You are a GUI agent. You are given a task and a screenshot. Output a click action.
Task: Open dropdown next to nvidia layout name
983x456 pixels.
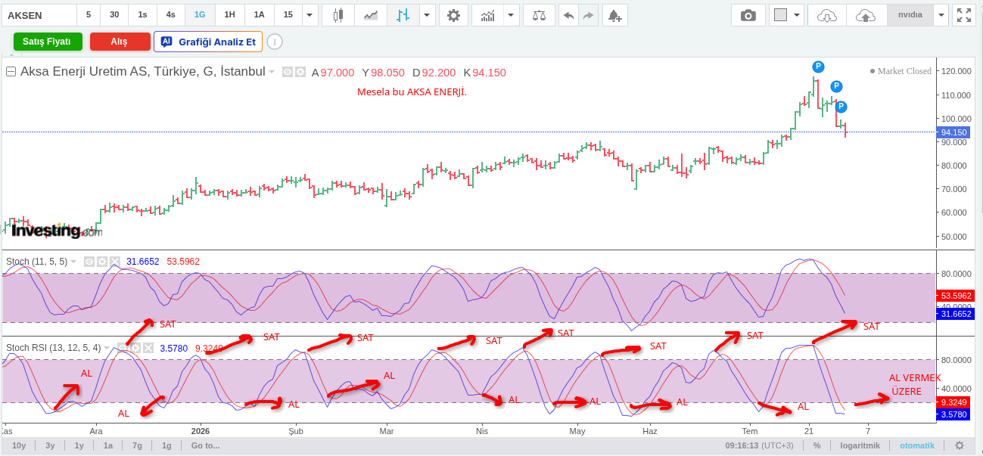pyautogui.click(x=941, y=15)
